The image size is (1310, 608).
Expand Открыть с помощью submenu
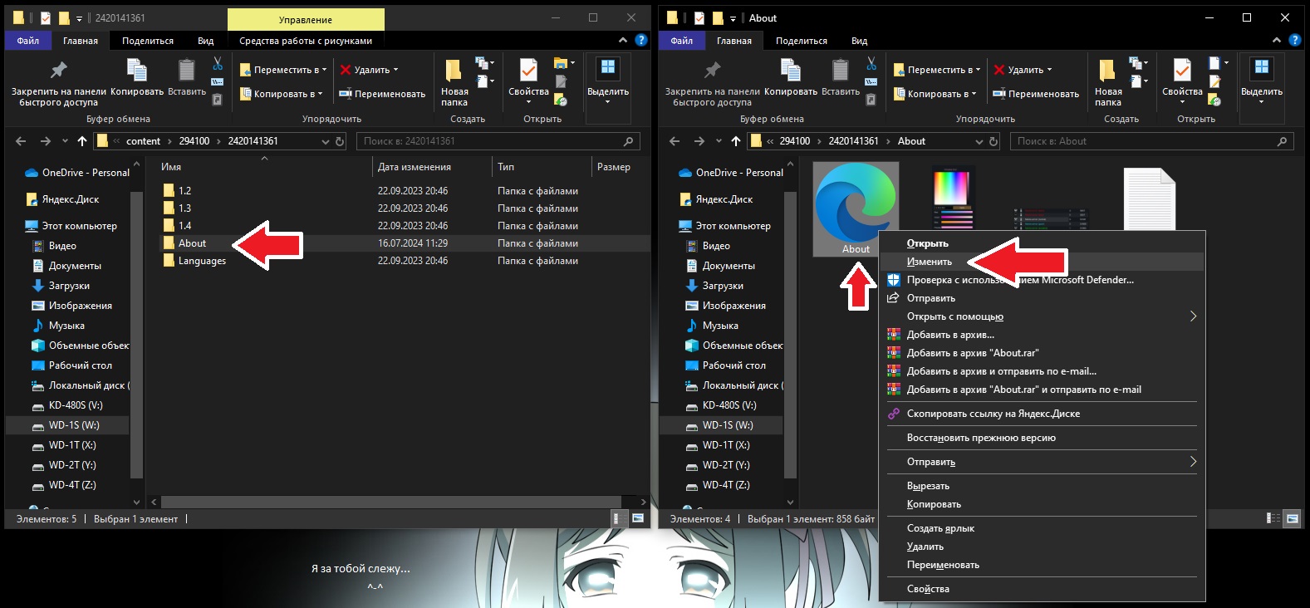click(x=1193, y=316)
